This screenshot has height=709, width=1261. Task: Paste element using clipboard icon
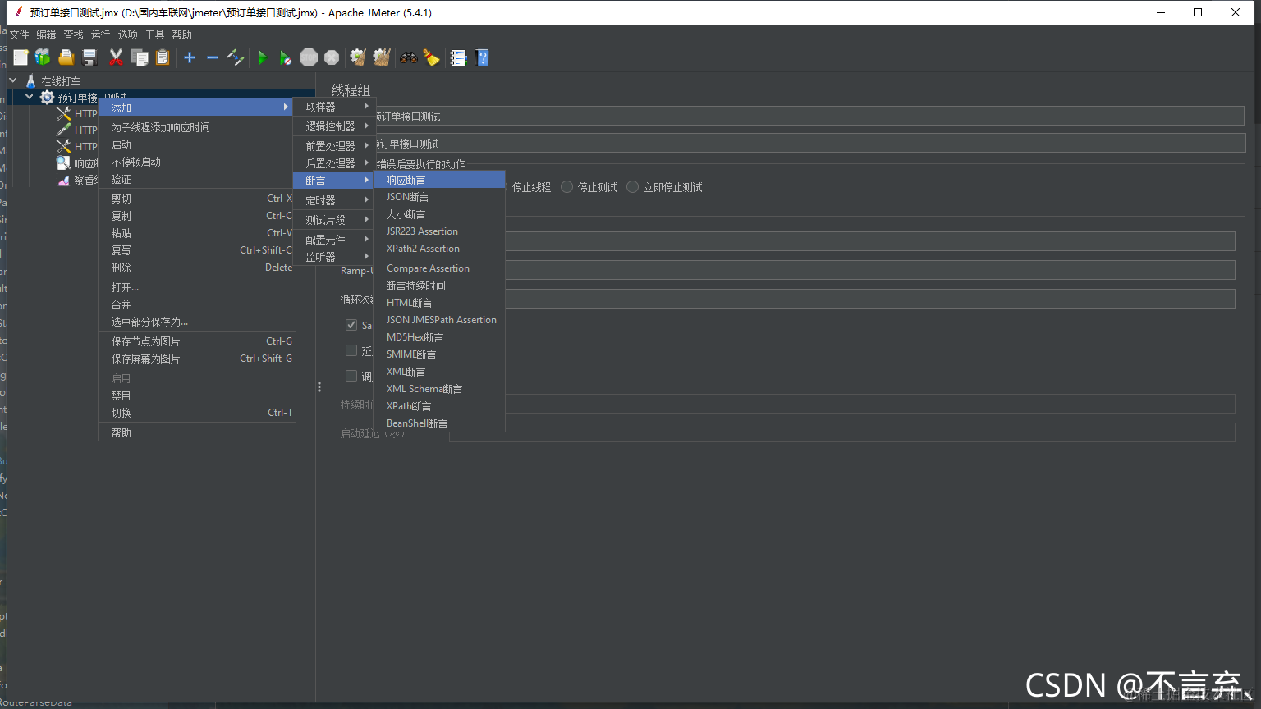163,57
